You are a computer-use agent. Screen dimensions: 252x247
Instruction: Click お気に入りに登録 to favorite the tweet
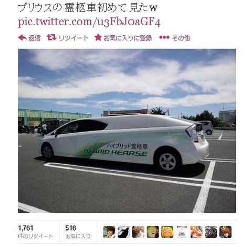(x=128, y=38)
